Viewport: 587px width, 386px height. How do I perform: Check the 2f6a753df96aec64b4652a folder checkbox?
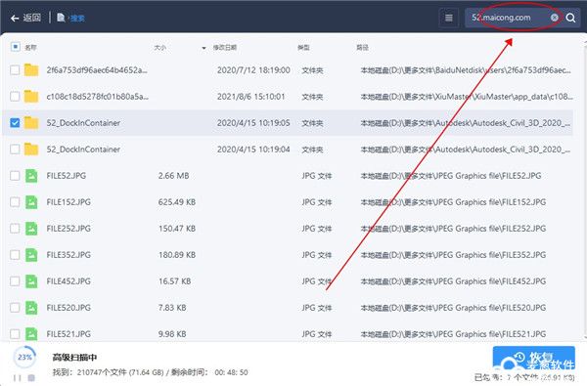point(15,70)
